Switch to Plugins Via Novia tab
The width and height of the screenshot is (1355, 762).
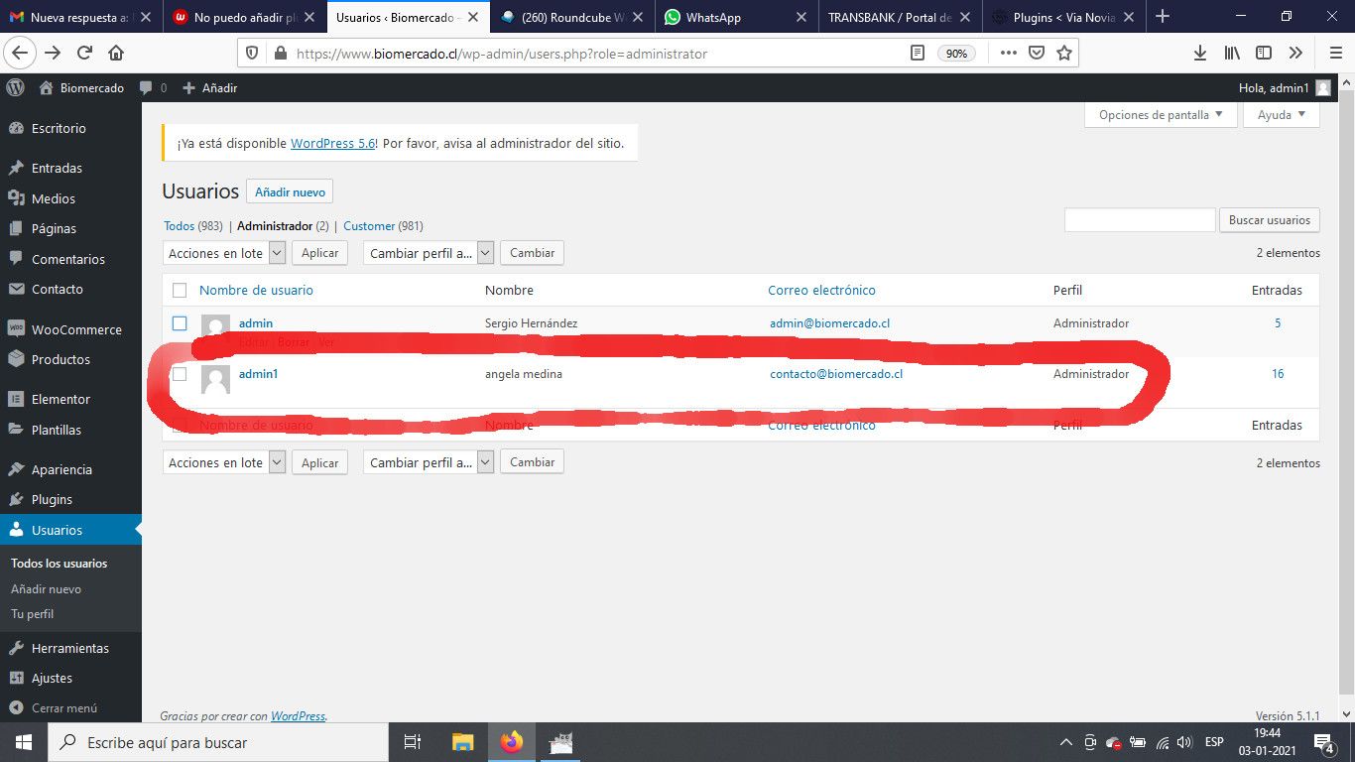coord(1063,17)
